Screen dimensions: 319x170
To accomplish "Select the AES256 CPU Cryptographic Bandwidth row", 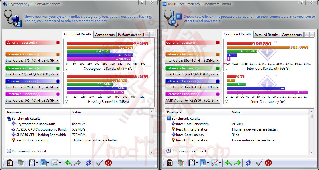I will [77, 129].
